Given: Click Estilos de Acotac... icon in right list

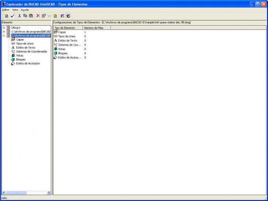Looking at the screenshot, I should (x=56, y=58).
